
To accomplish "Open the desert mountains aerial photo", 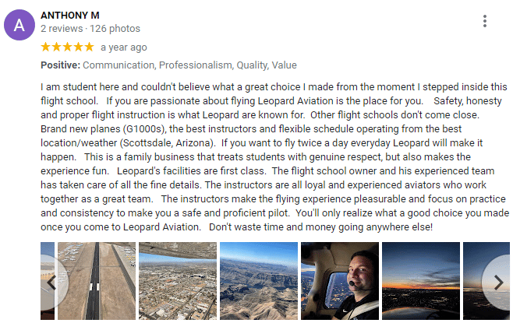I will click(x=259, y=281).
